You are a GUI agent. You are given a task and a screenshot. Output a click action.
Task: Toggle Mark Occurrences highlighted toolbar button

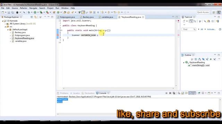coord(83,12)
